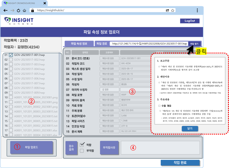
Task: Close the INSIGHT CROWDSOURCING tab
Action: click(45, 3)
